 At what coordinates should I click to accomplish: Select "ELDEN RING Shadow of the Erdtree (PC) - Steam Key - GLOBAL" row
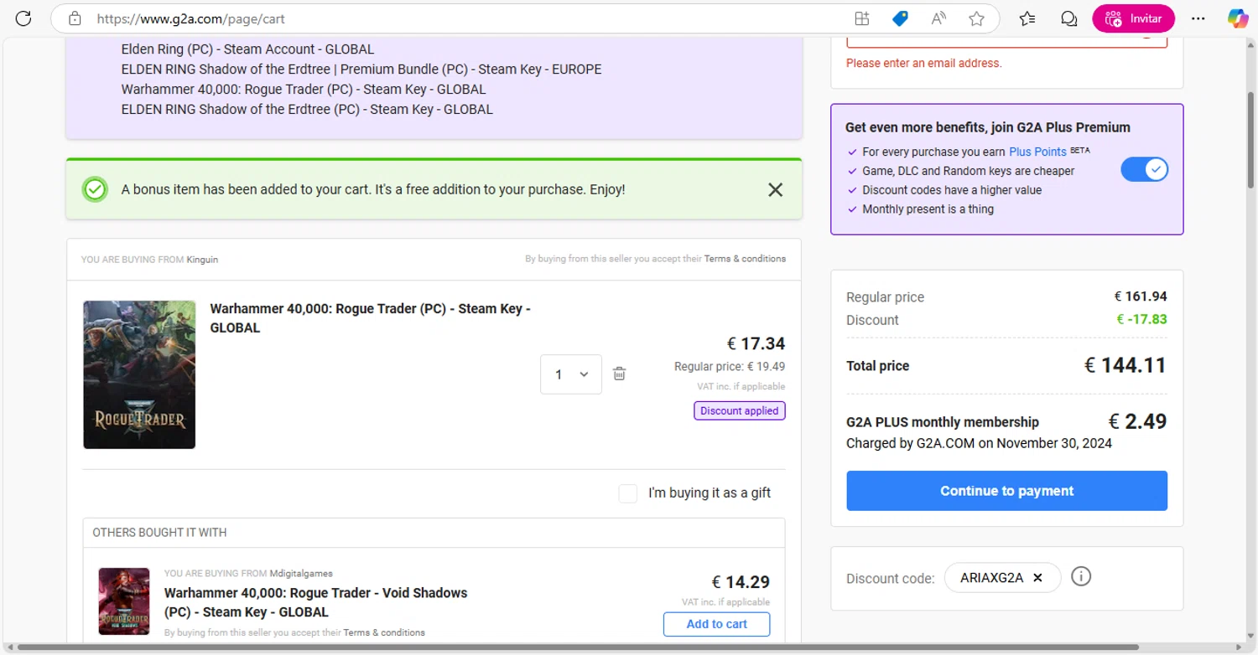click(x=307, y=110)
